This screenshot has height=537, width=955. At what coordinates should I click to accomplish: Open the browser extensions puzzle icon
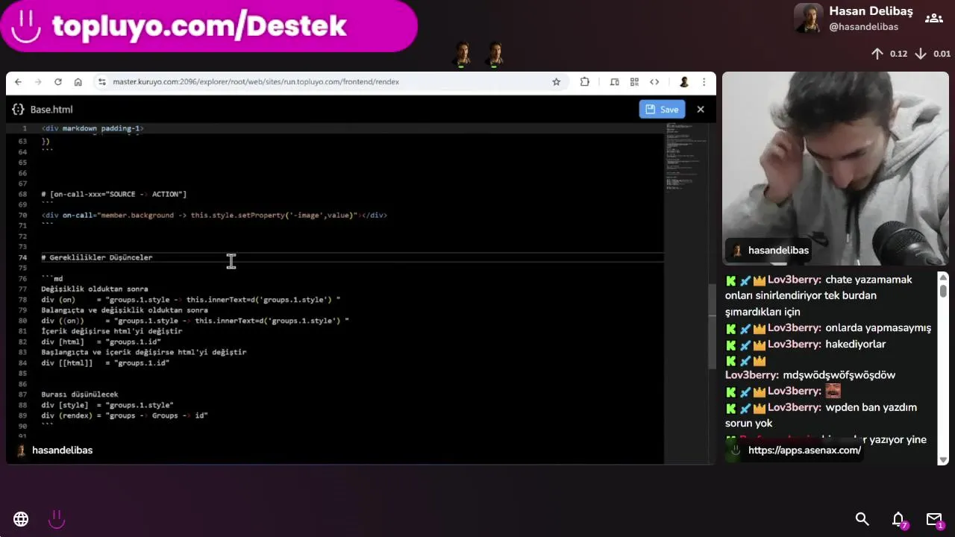click(x=584, y=82)
